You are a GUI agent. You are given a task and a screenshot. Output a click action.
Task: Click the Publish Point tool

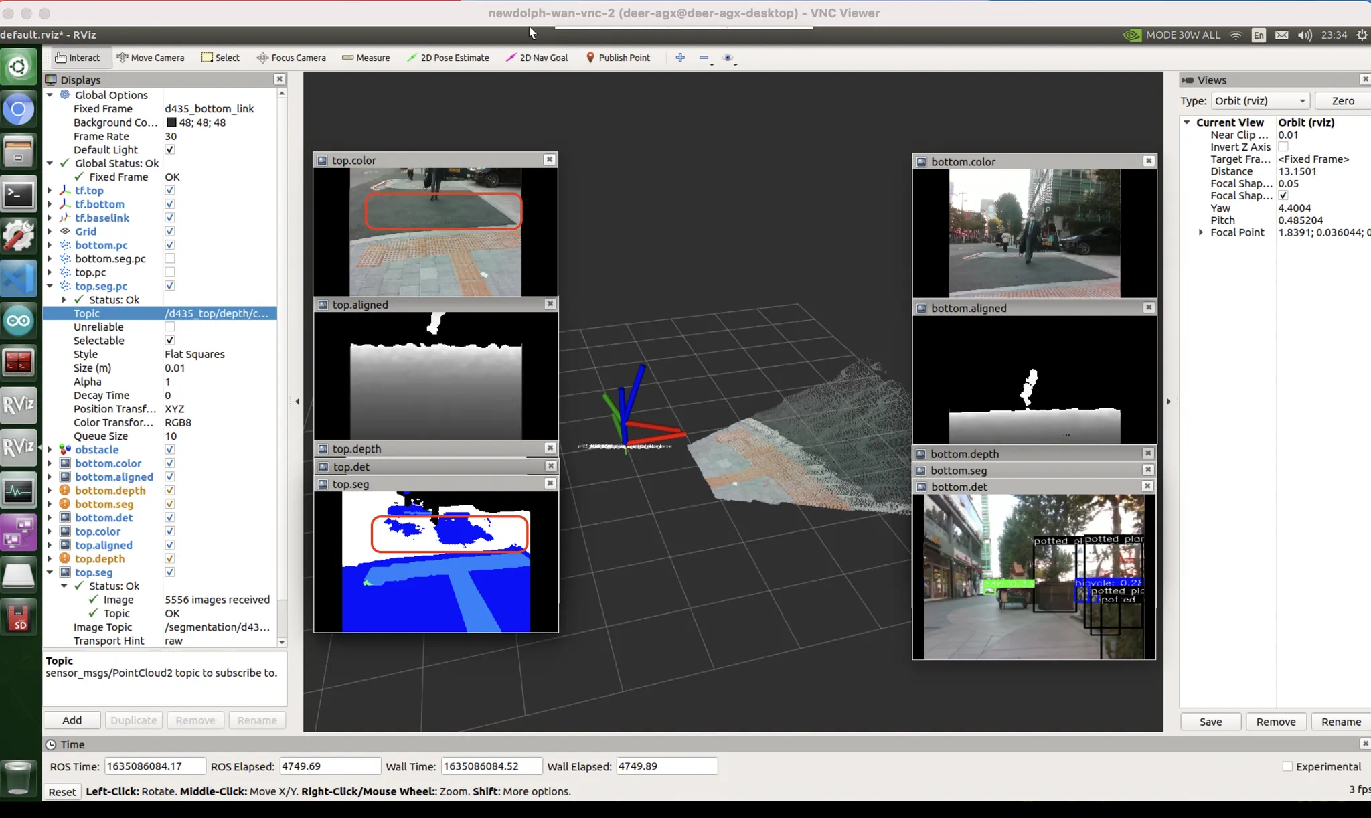point(618,58)
